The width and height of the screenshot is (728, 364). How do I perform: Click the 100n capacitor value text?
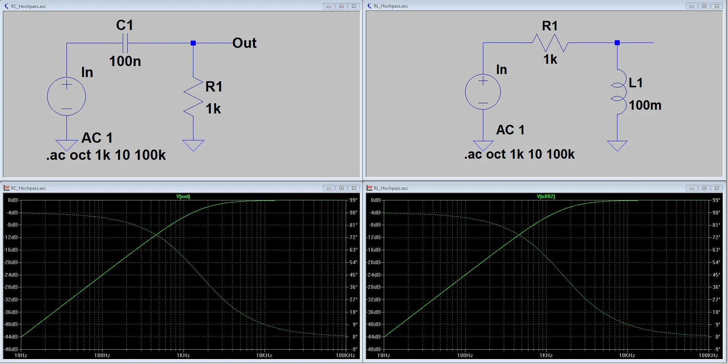click(125, 61)
